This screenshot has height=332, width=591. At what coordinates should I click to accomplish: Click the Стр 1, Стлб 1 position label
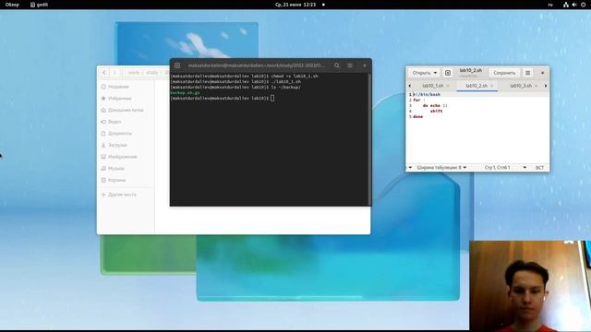[497, 168]
